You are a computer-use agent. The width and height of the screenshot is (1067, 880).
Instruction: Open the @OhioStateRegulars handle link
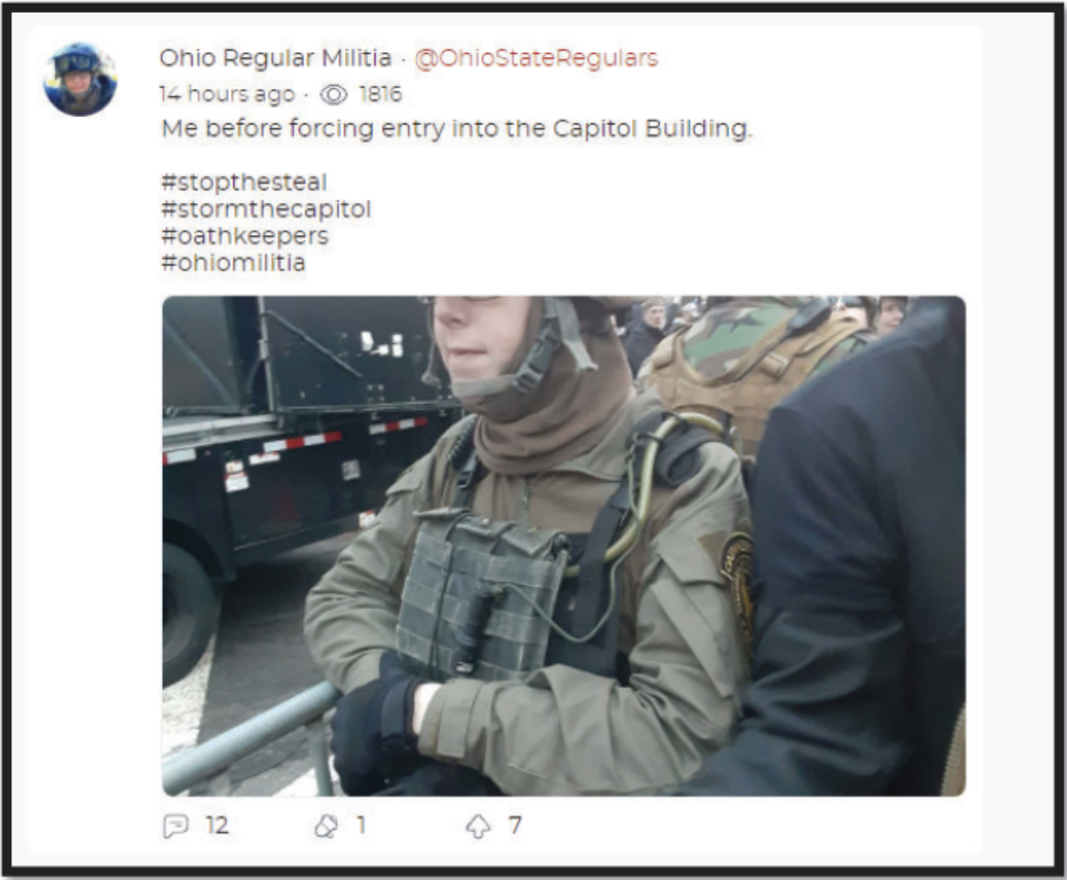(536, 58)
